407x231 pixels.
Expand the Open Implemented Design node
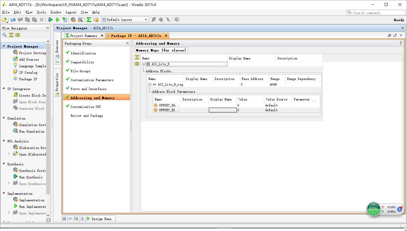[9, 213]
